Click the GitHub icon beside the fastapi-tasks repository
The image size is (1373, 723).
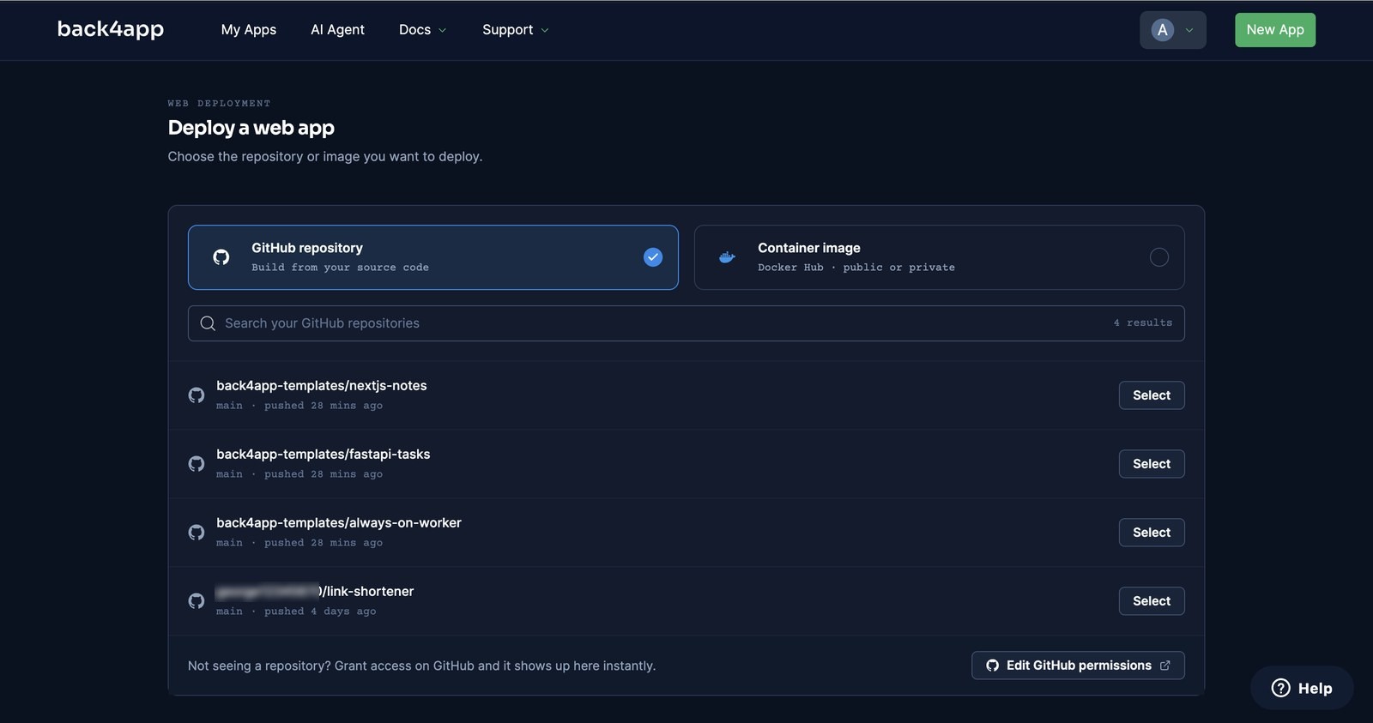pyautogui.click(x=197, y=464)
